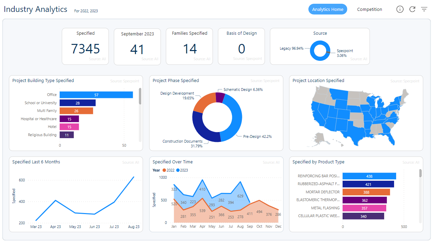This screenshot has width=434, height=243.
Task: Click the Product Type list scrollbar
Action: click(x=420, y=173)
